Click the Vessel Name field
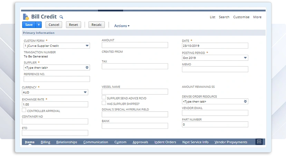This screenshot has width=286, height=156. 135,92
